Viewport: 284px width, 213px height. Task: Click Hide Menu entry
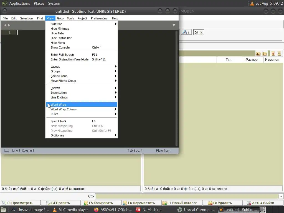(81, 43)
